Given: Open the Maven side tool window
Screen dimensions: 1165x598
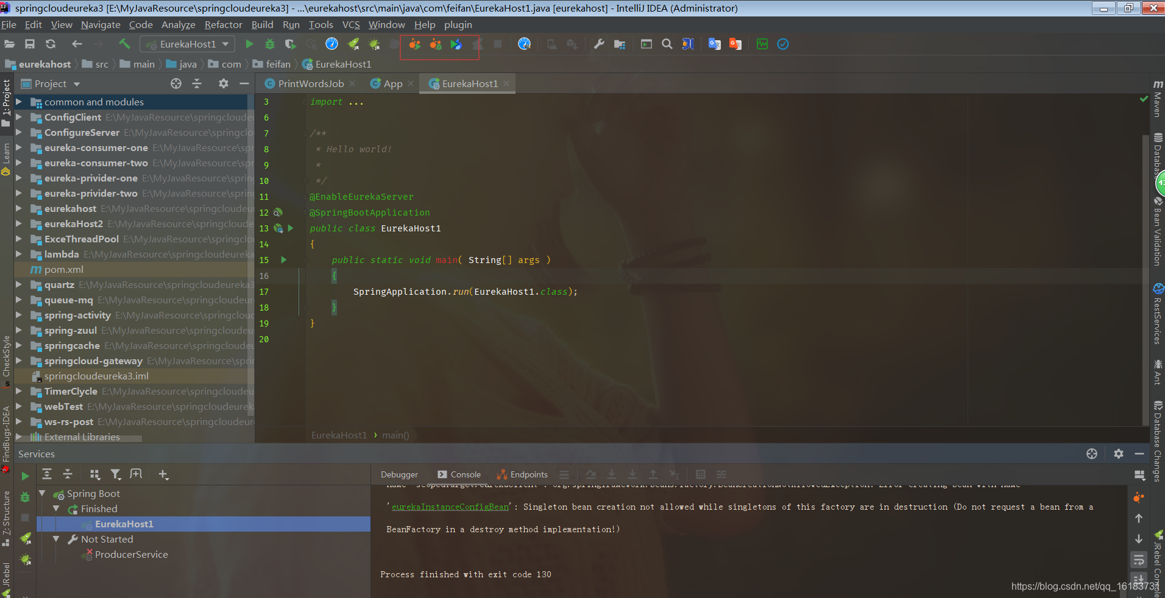Looking at the screenshot, I should point(1157,99).
